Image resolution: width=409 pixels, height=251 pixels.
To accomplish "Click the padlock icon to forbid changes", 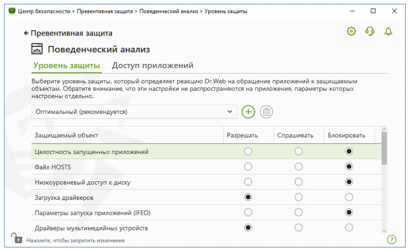I will click(x=17, y=238).
